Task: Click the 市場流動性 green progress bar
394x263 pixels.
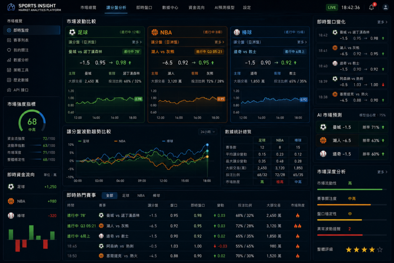Action: (x=349, y=189)
